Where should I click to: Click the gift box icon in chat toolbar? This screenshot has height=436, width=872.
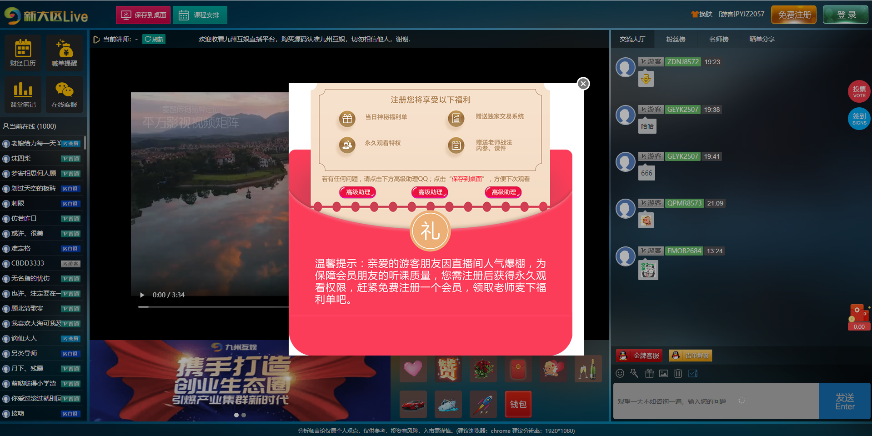(x=649, y=373)
